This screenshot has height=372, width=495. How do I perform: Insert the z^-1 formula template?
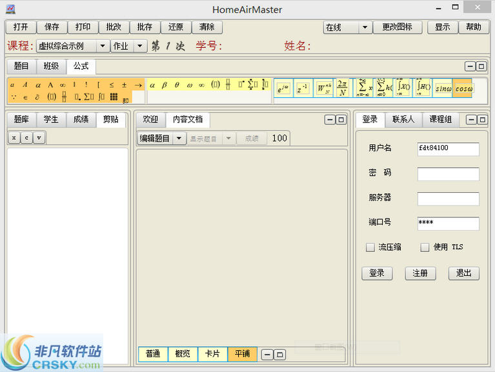click(x=303, y=88)
